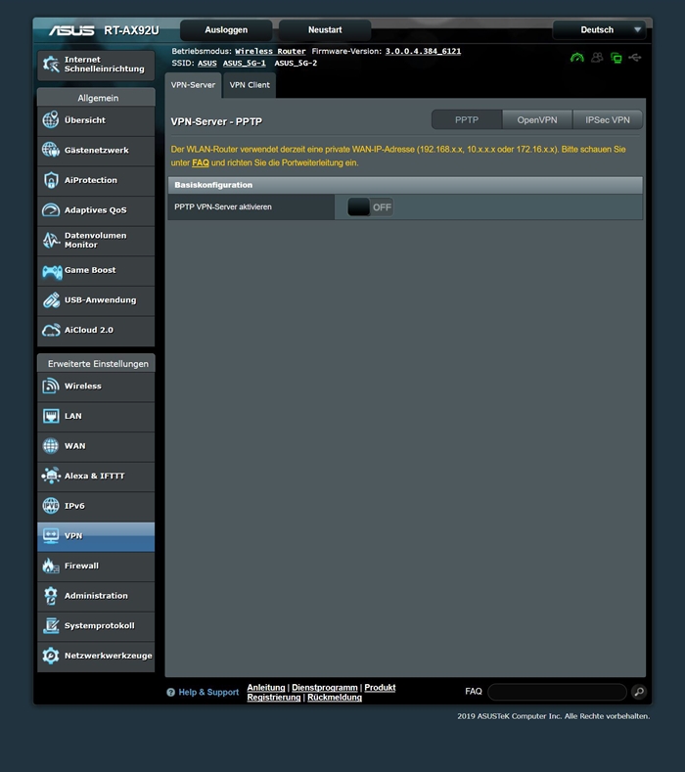Click the Firewall flame icon
Image resolution: width=685 pixels, height=772 pixels.
coord(51,566)
